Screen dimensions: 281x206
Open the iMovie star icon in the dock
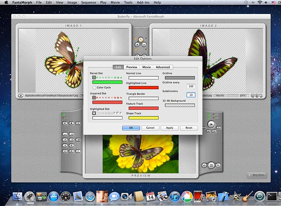tap(235, 196)
